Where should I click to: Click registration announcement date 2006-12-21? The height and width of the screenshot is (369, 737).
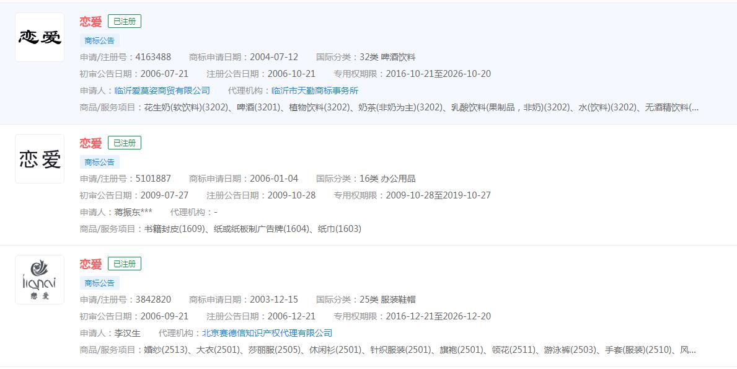[291, 316]
